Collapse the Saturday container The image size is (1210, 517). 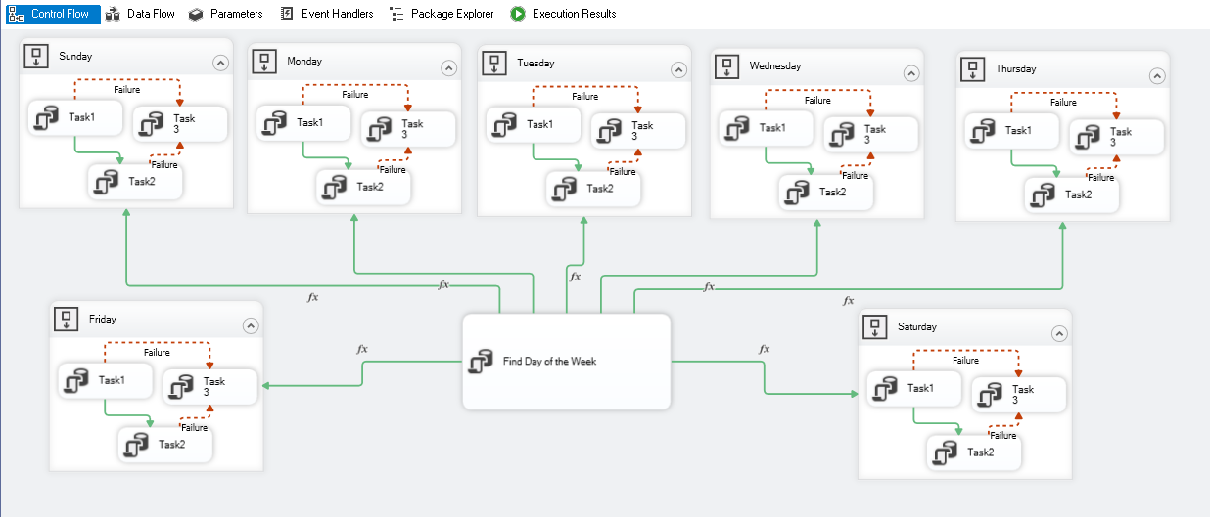[1060, 333]
